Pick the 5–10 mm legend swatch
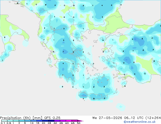Image resolution: width=161 pixels, height=124 pixels. point(28,121)
